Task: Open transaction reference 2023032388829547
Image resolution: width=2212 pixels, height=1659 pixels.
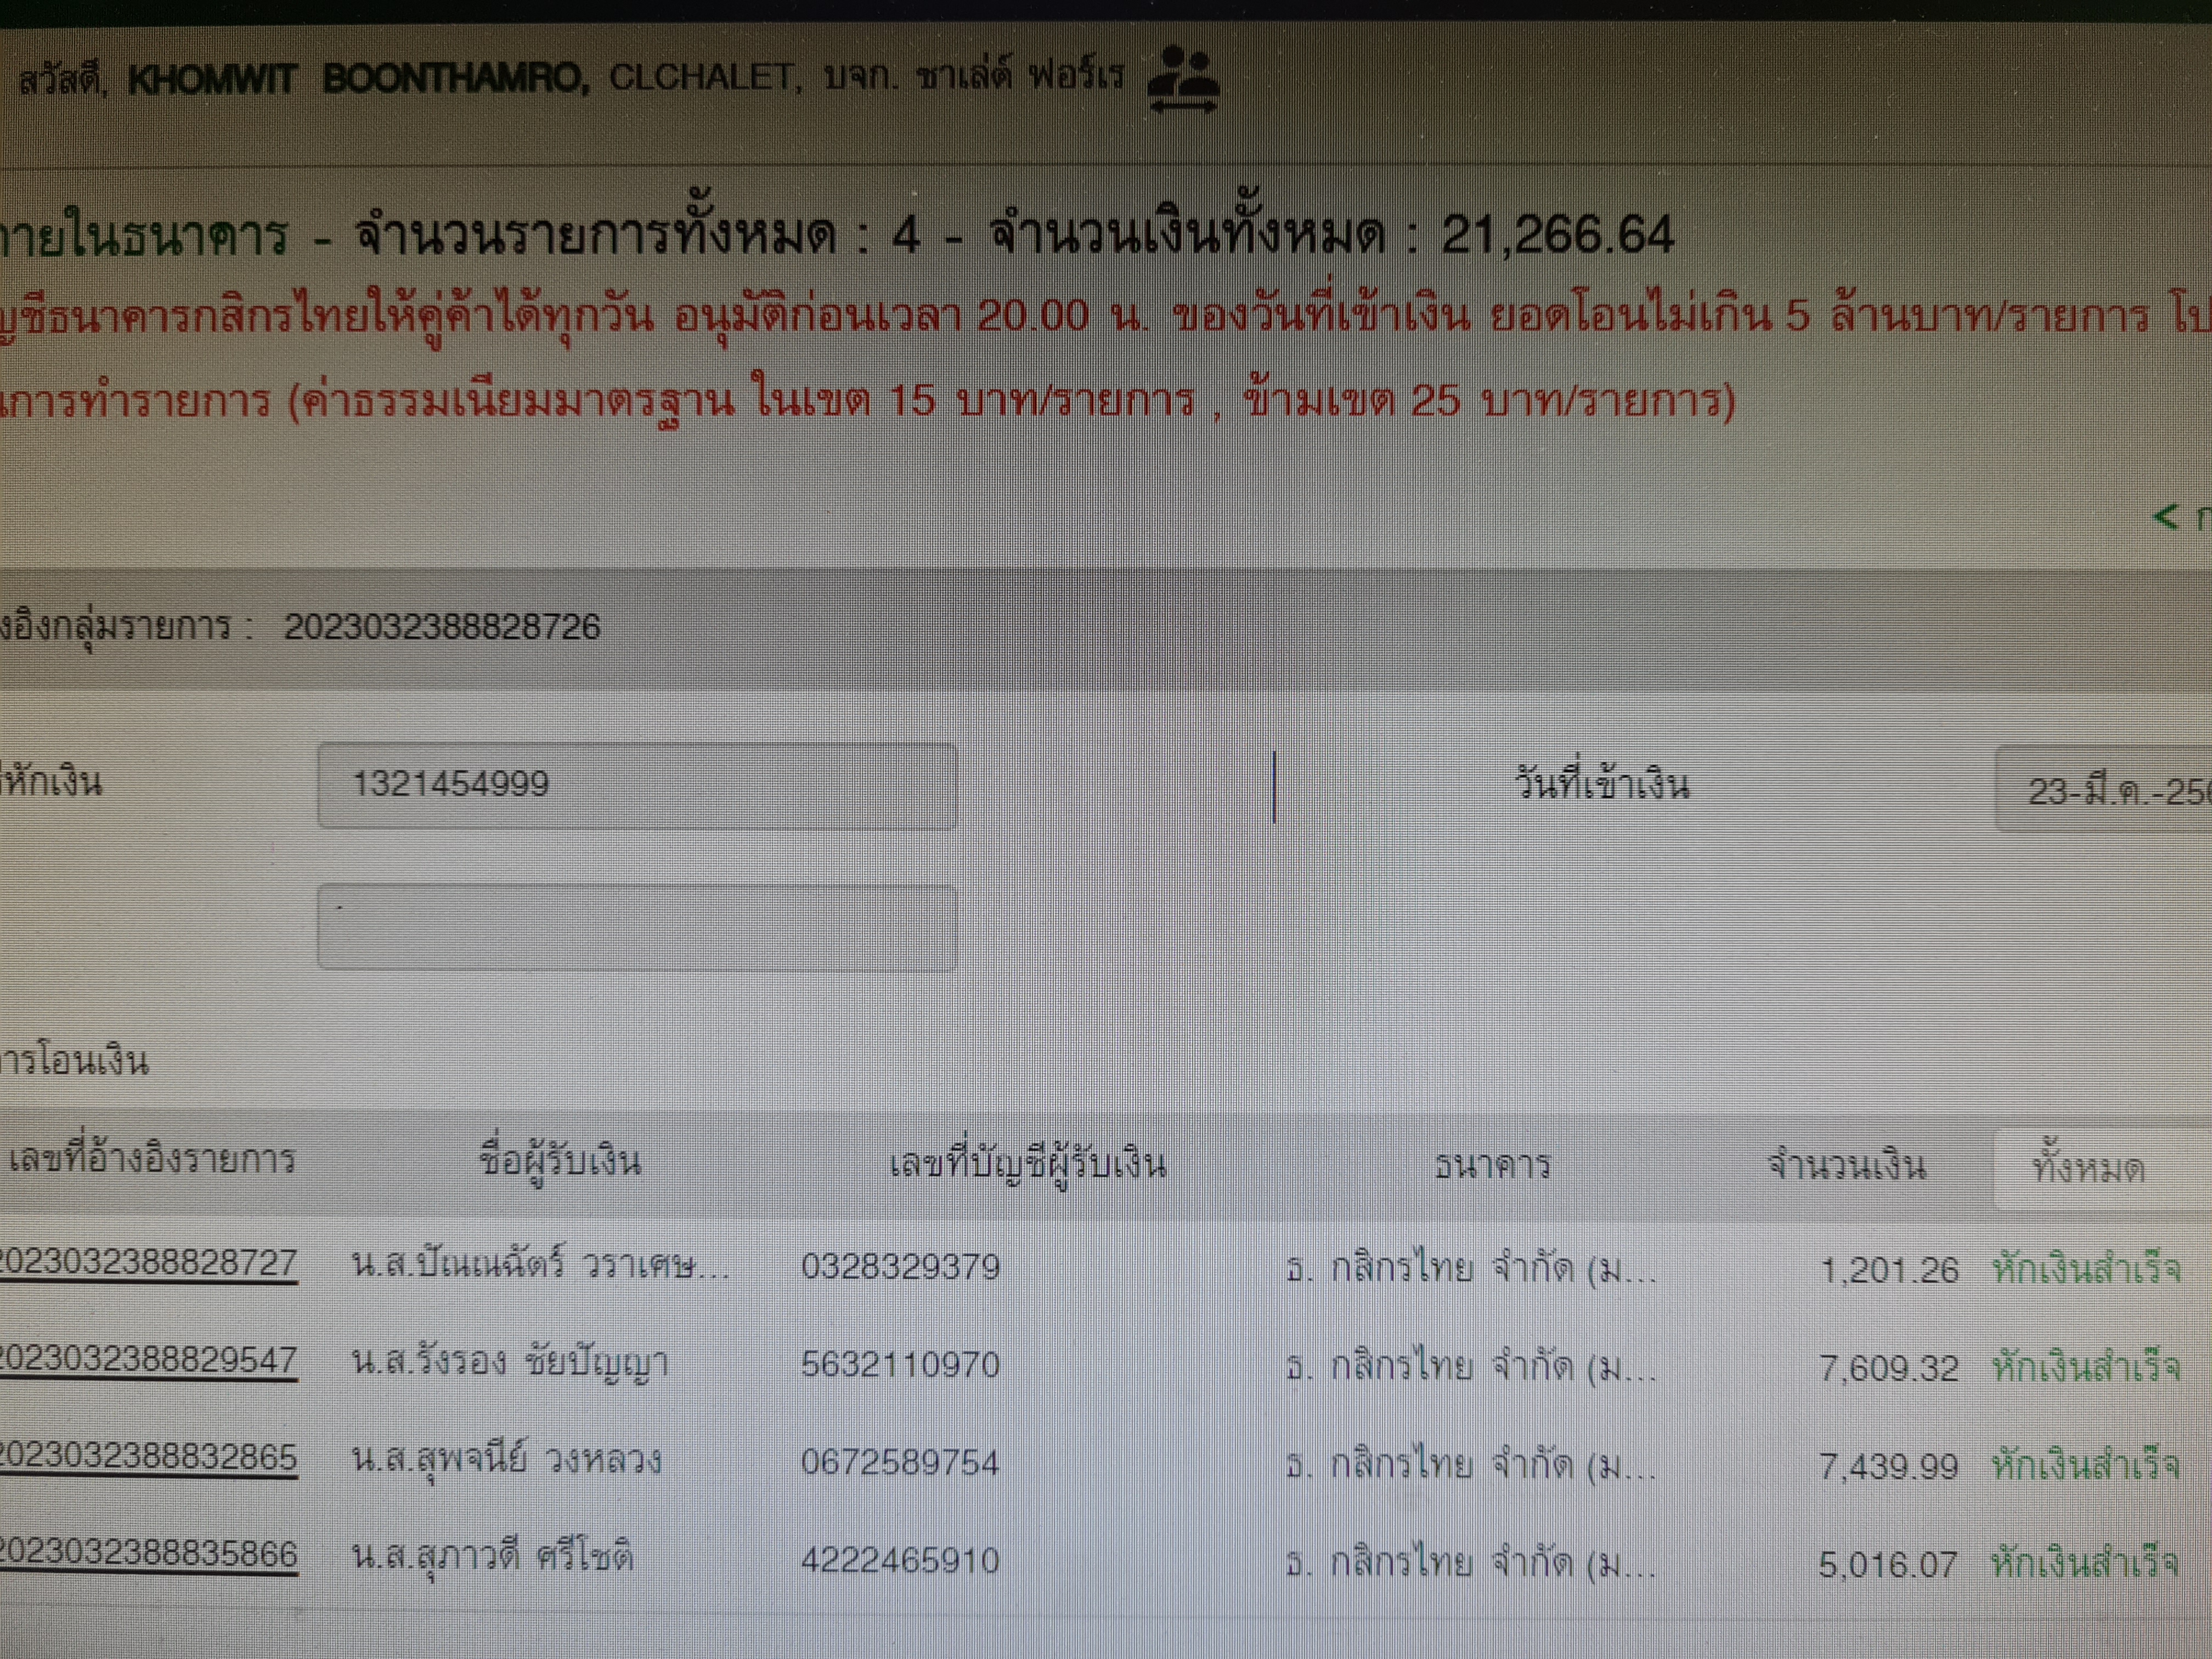Action: (148, 1360)
